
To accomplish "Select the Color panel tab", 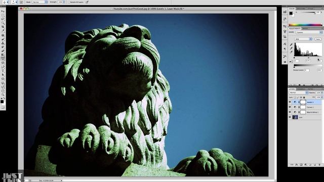I will 292,9.
